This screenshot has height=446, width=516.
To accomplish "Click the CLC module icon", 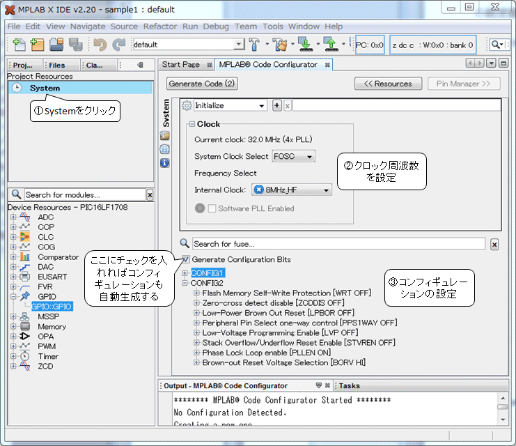I will (24, 237).
